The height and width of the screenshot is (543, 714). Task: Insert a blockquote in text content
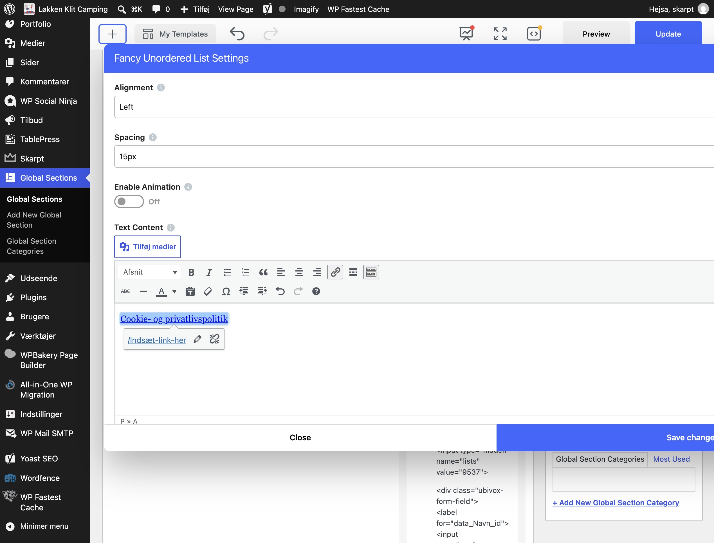tap(263, 272)
